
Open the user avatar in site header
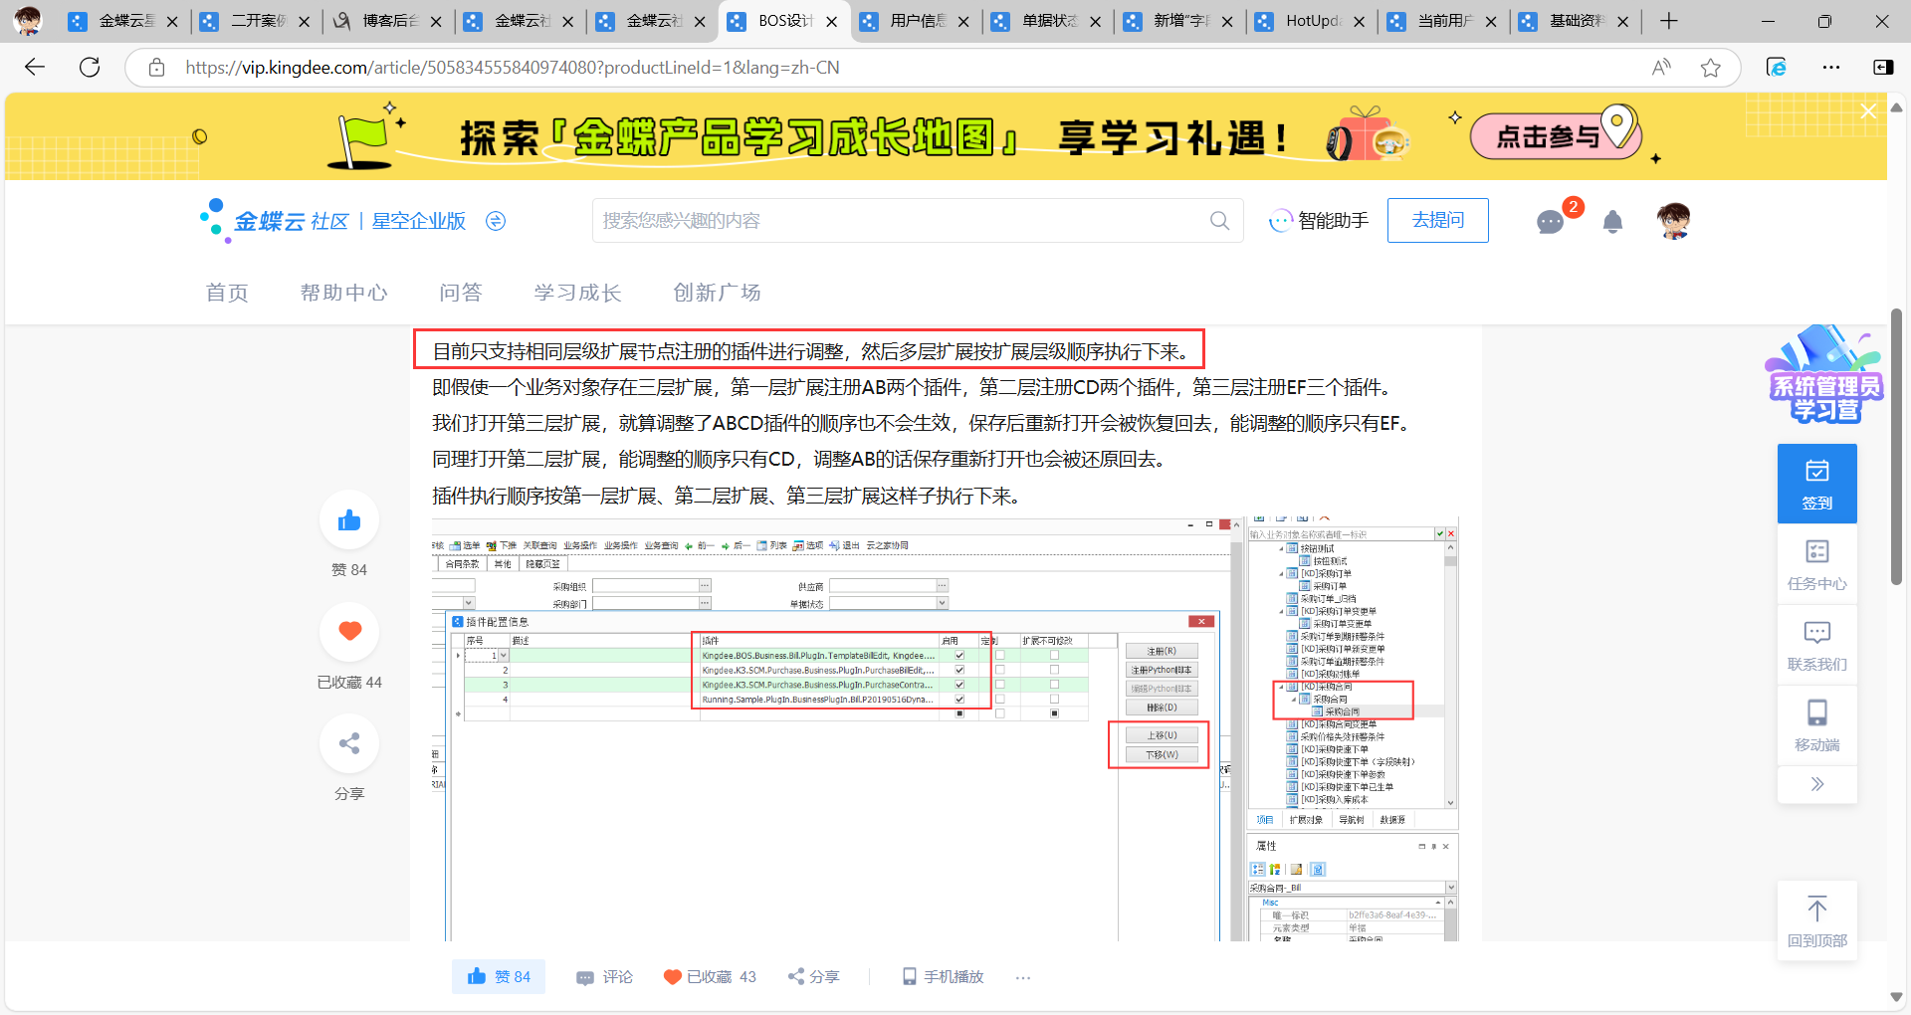[x=1674, y=220]
